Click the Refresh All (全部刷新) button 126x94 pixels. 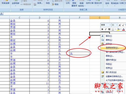tap(16, 3)
